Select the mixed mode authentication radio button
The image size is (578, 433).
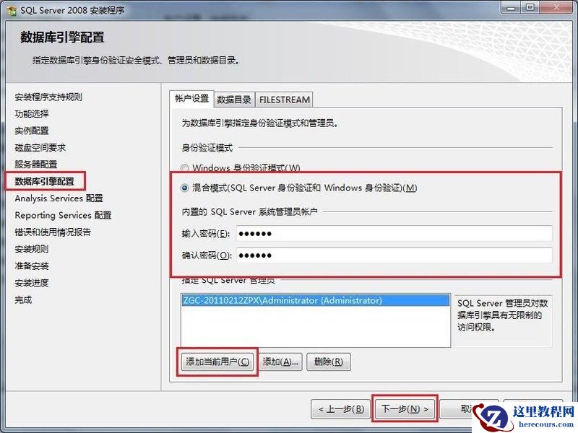pos(185,188)
